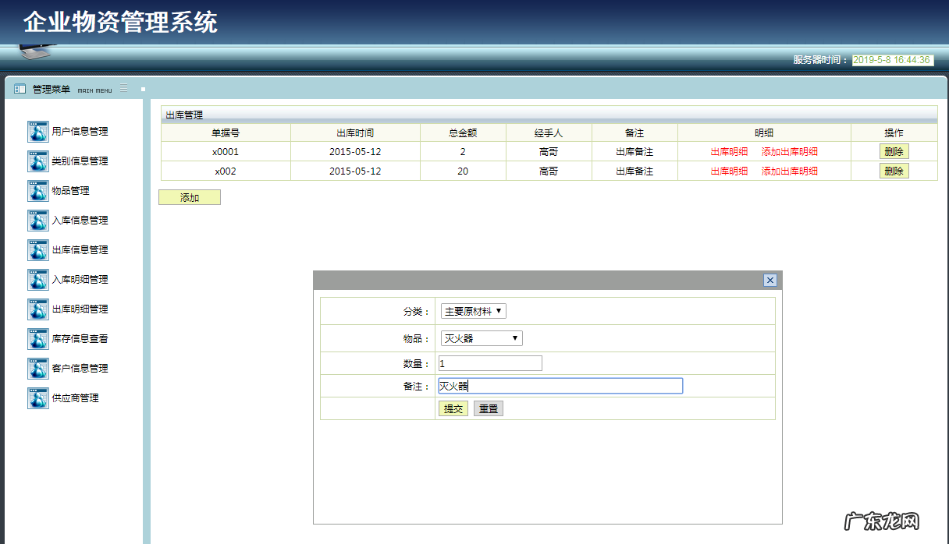
Task: Submit the form with the 提交 button
Action: pyautogui.click(x=453, y=408)
